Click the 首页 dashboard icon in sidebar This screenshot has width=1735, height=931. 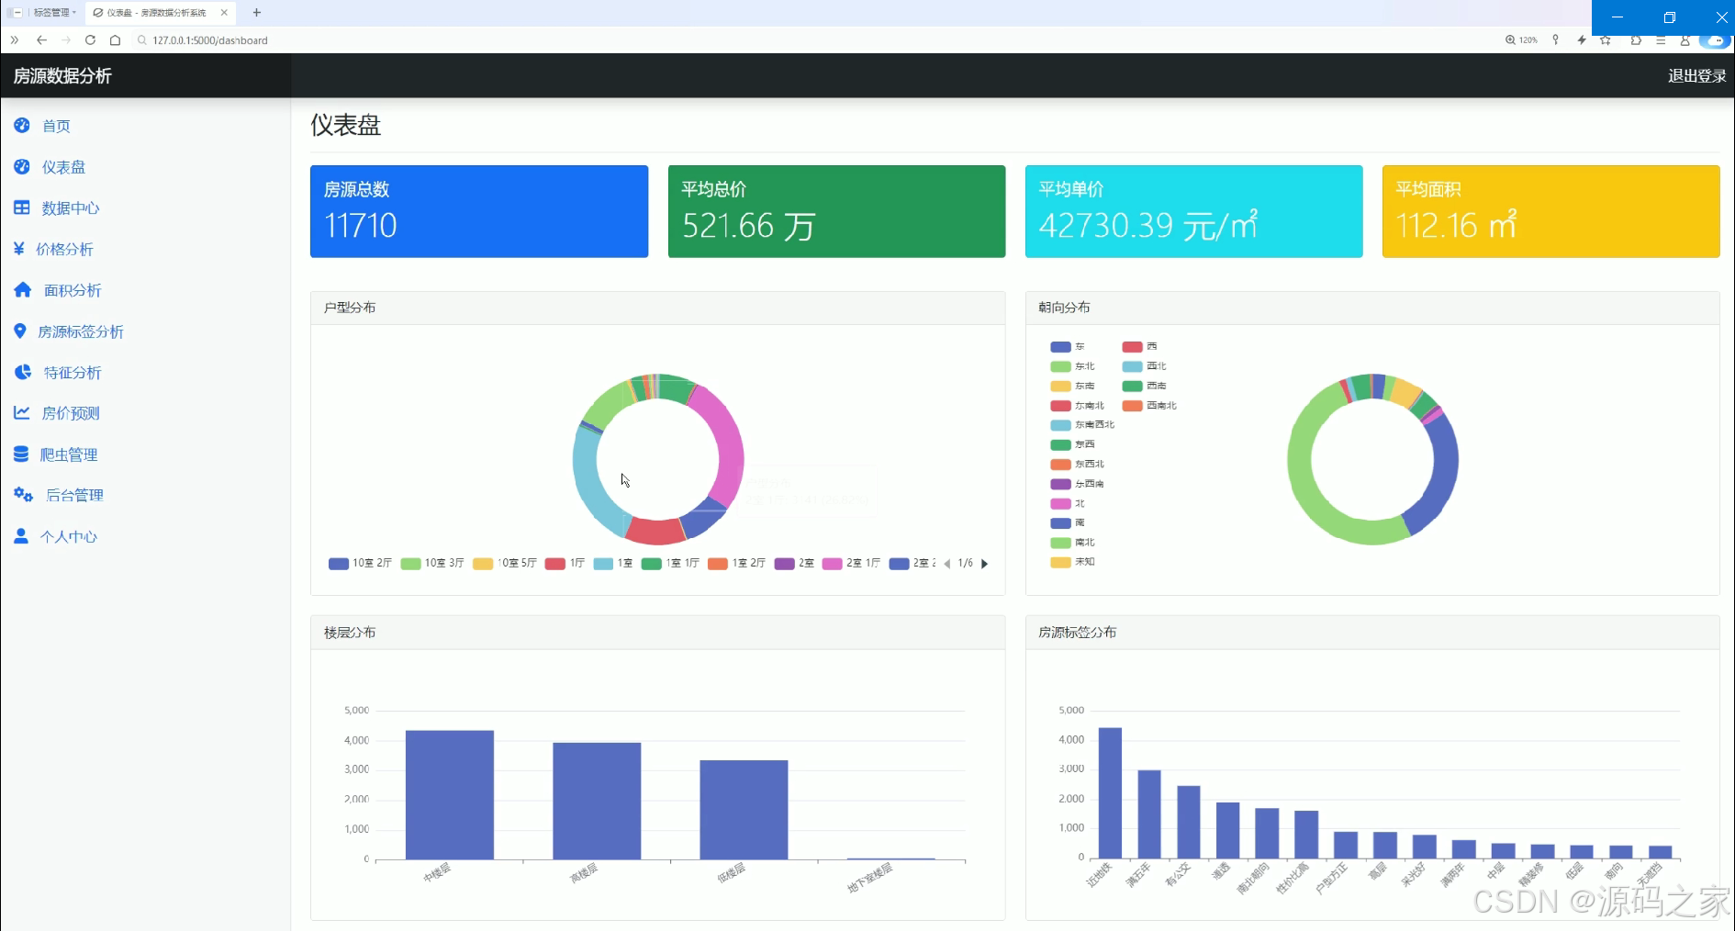(22, 125)
